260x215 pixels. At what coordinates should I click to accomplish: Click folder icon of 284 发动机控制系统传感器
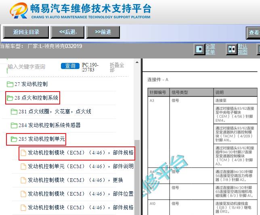click(x=14, y=125)
